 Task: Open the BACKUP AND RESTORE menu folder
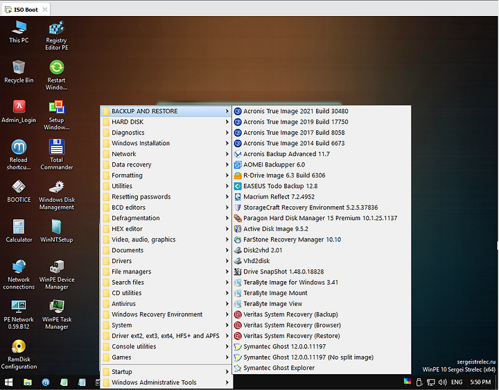coord(166,111)
